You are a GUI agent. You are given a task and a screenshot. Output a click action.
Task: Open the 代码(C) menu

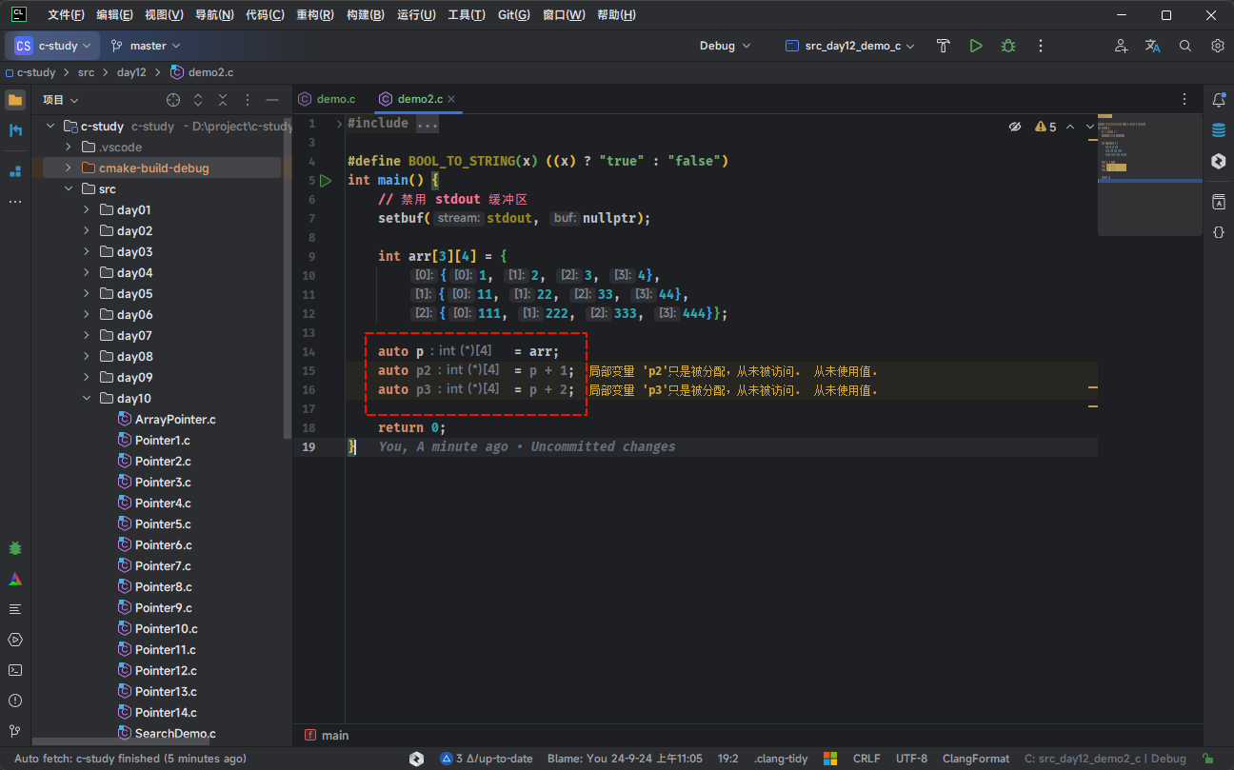(265, 15)
